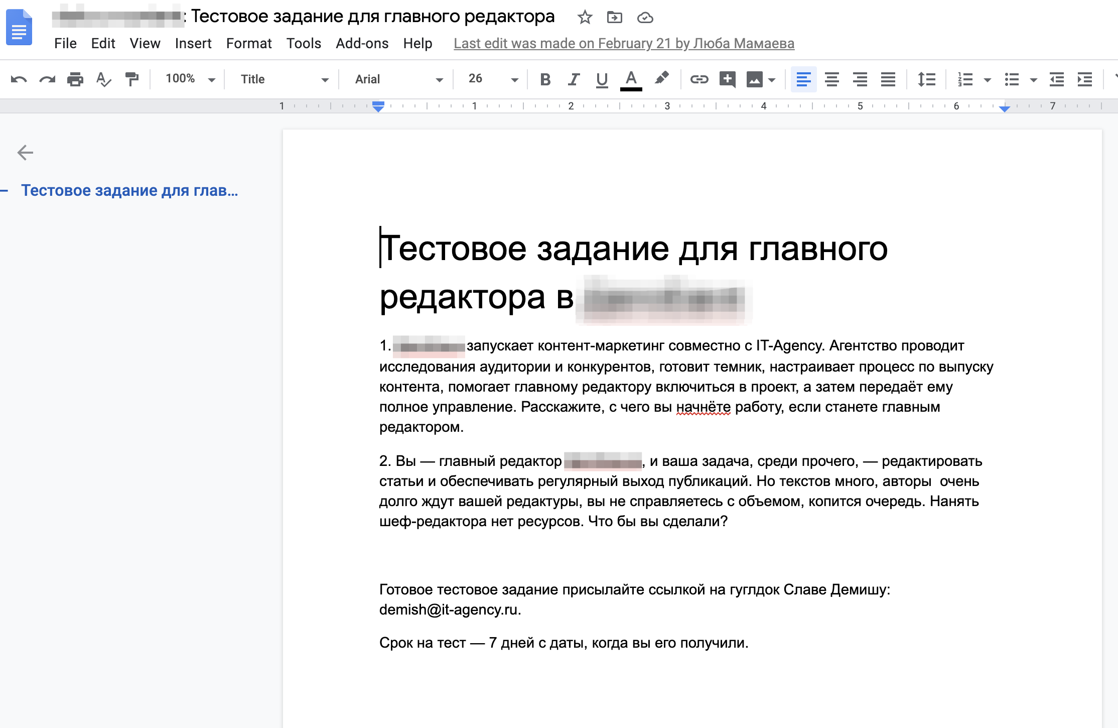
Task: Select the Paint format roller tool
Action: click(131, 79)
